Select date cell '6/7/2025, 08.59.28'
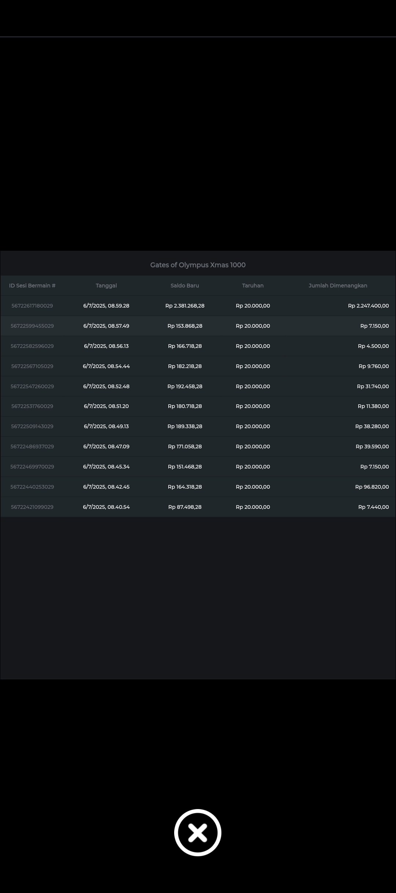 coord(106,306)
